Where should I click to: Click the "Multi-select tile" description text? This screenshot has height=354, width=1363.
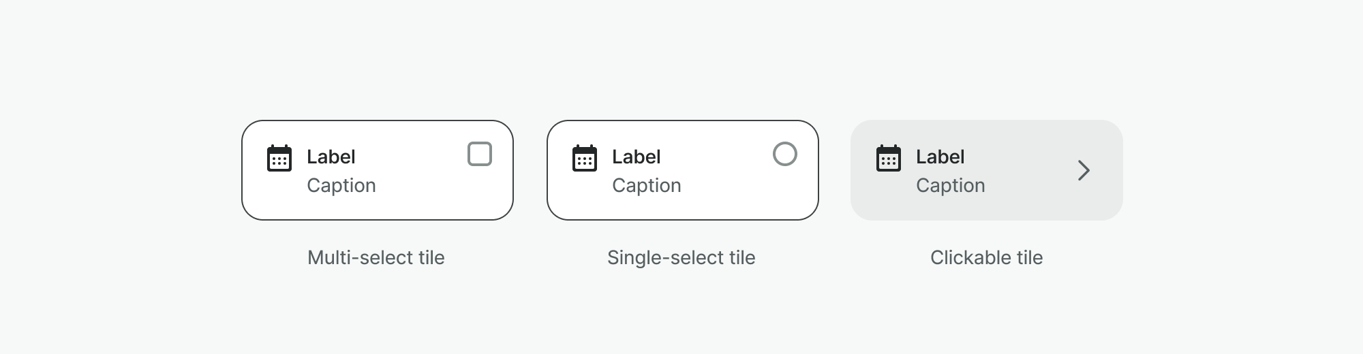pos(376,257)
